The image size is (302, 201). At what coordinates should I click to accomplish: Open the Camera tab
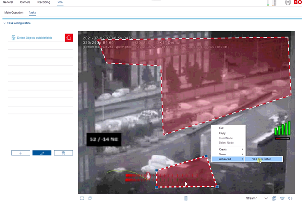point(25,3)
